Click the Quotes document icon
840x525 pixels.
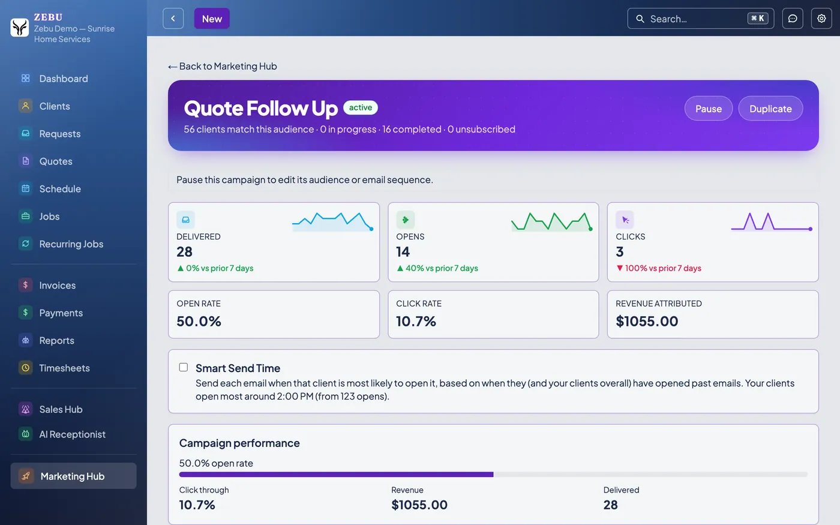click(x=25, y=161)
